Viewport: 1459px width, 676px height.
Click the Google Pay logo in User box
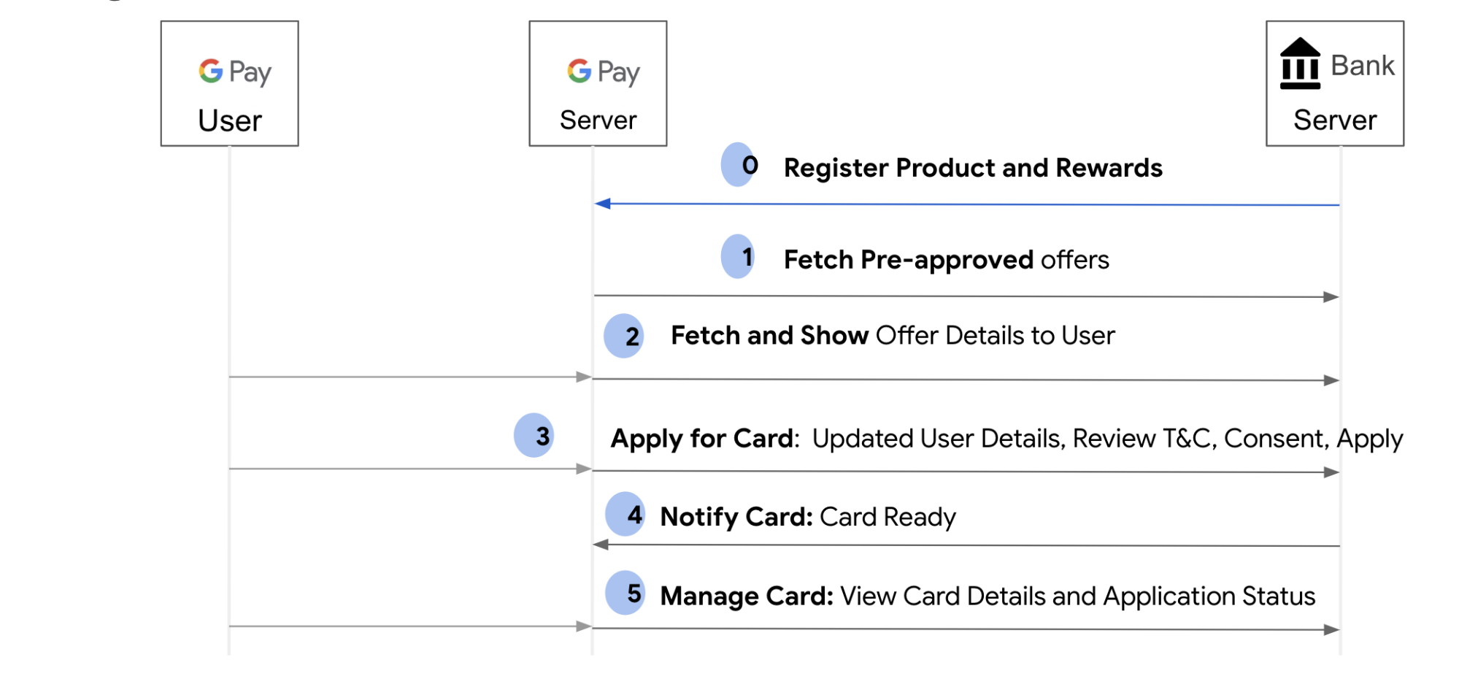click(234, 72)
